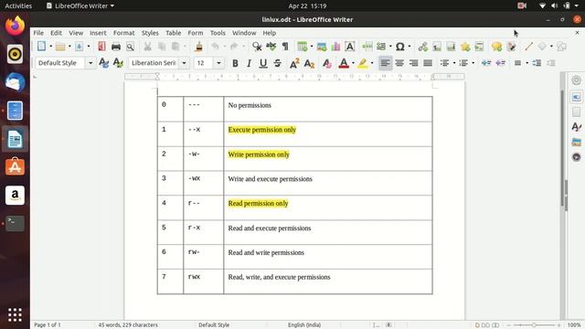The height and width of the screenshot is (329, 585).
Task: Run the spelling check icon
Action: point(271,47)
